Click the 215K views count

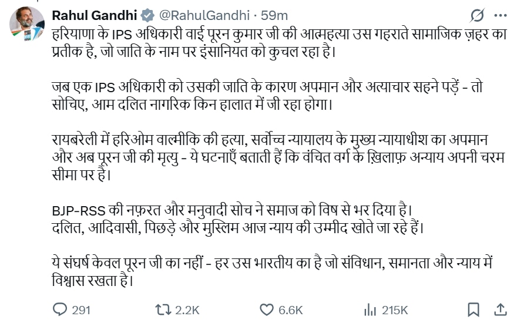coord(395,309)
